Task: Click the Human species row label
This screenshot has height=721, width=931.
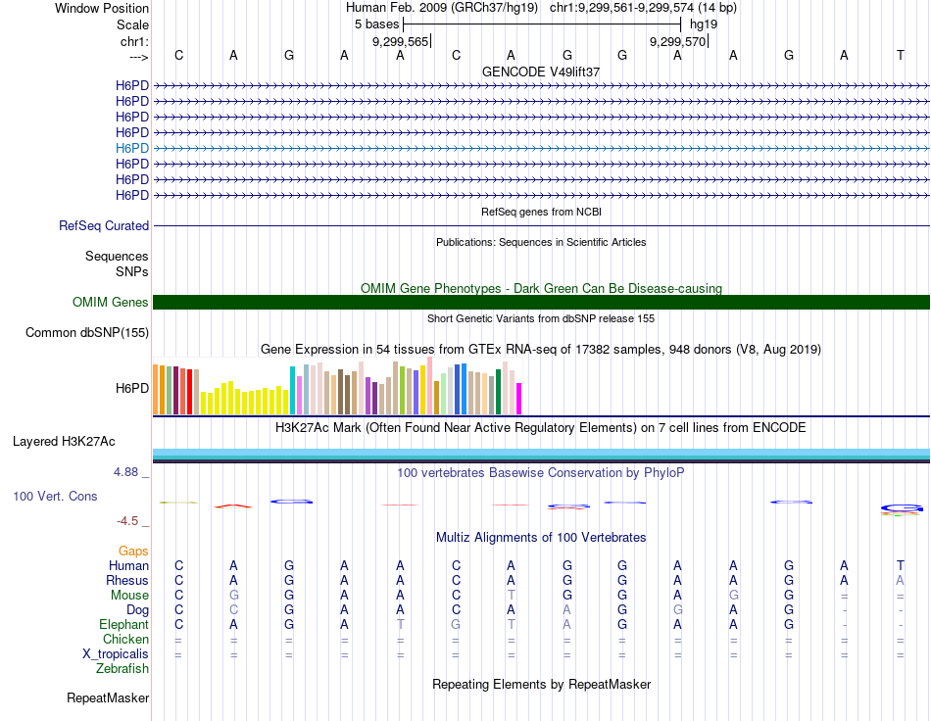Action: tap(128, 566)
